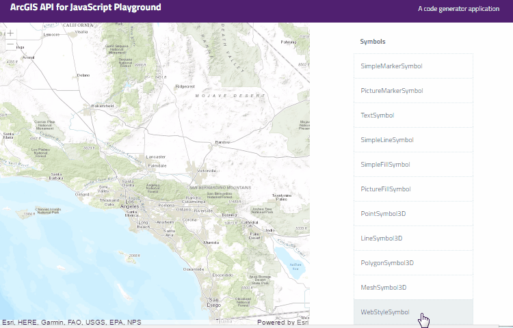Open the TextSymbol option
This screenshot has width=513, height=328.
tap(413, 115)
